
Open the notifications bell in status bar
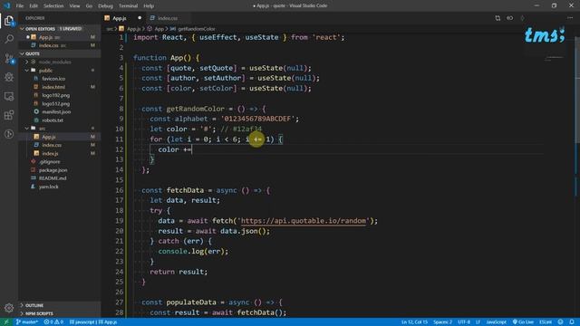[x=572, y=322]
